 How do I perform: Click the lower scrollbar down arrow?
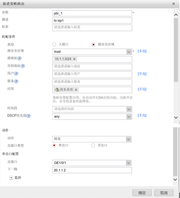[175, 179]
